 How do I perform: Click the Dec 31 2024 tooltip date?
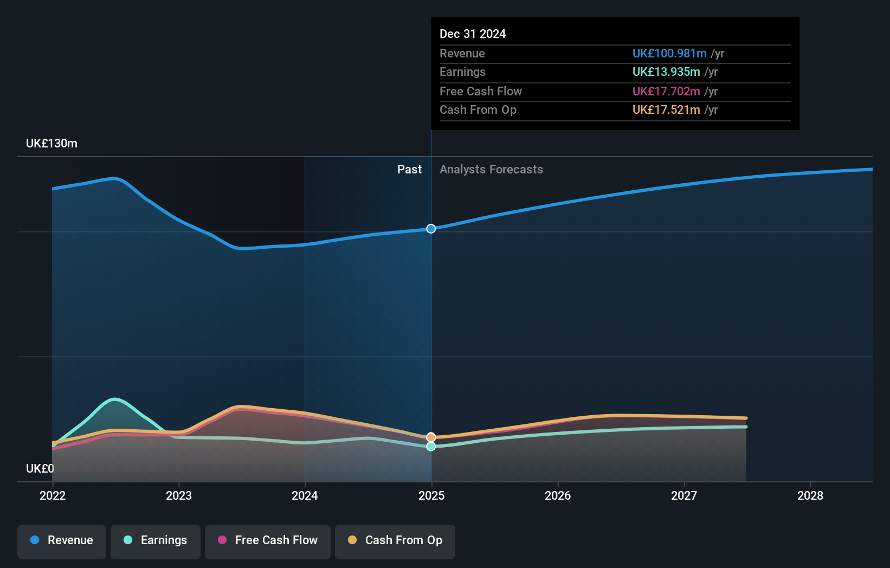point(473,34)
